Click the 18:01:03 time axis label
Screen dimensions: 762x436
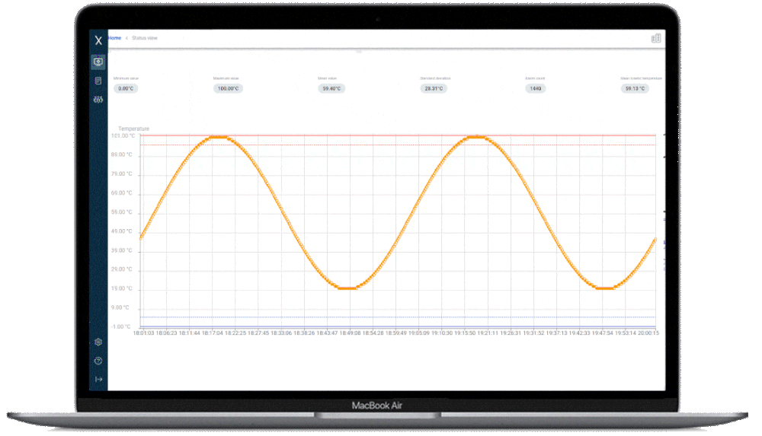point(143,333)
